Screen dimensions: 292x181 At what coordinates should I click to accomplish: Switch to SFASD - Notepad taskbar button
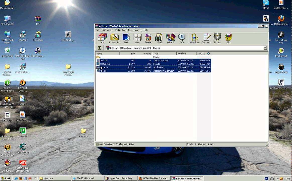click(88, 178)
